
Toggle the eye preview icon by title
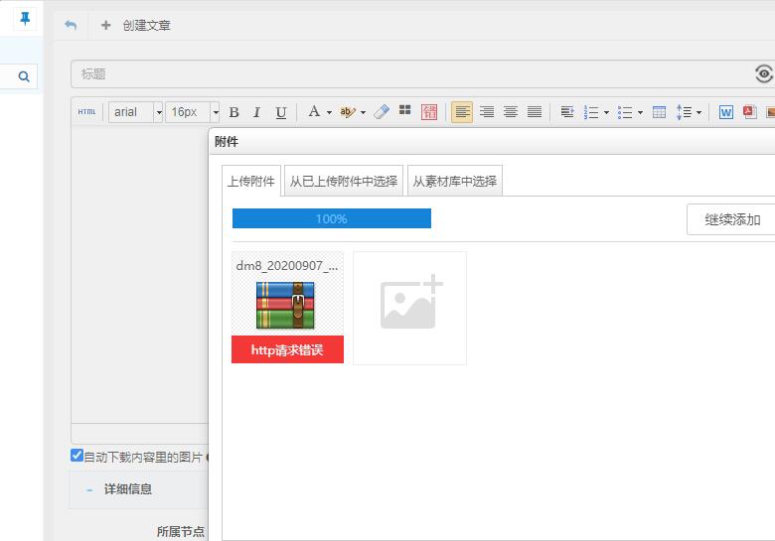[763, 73]
